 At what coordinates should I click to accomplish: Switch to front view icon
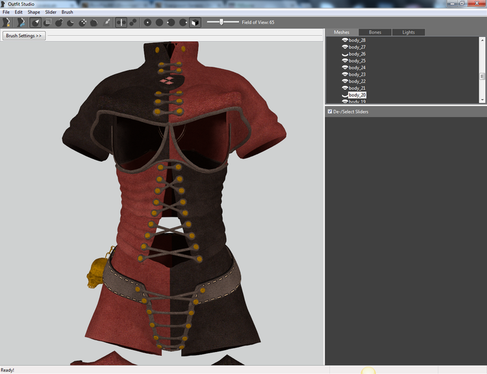(x=147, y=22)
